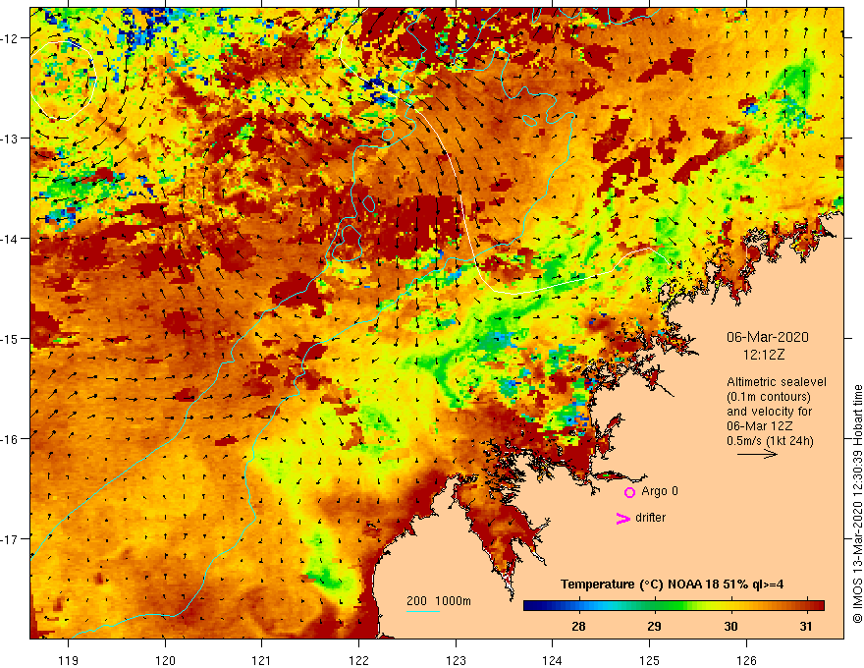
Task: Click latitude label -14
Action: [x=10, y=239]
